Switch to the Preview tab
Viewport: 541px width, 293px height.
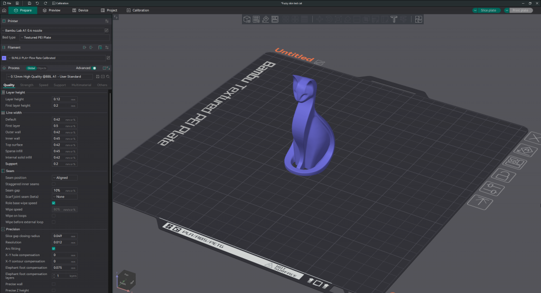(51, 10)
